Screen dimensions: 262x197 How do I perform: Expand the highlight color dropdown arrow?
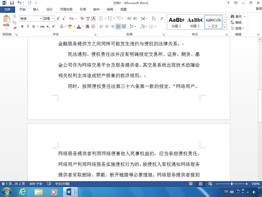click(74, 26)
